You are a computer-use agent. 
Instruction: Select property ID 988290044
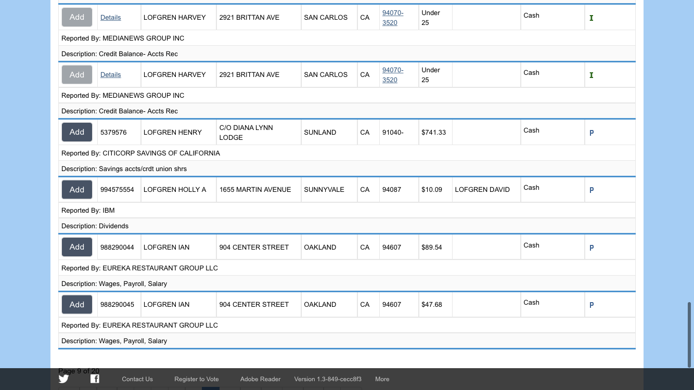(x=117, y=248)
